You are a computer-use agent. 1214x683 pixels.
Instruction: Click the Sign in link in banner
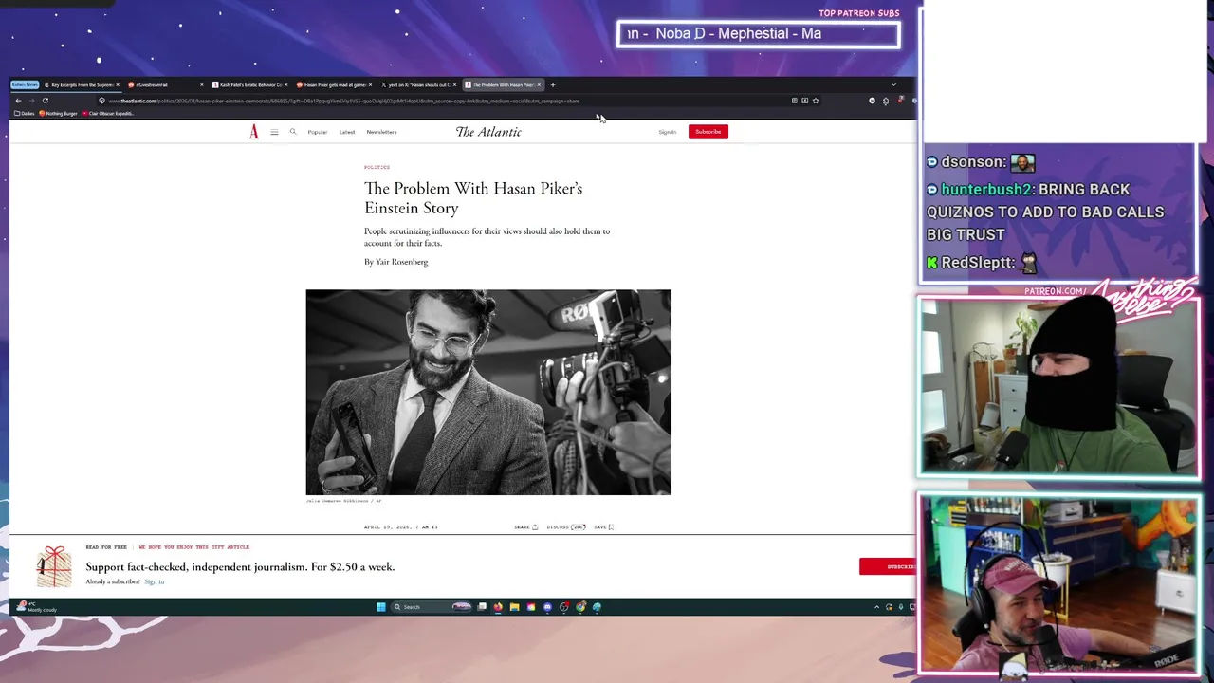[x=155, y=581]
